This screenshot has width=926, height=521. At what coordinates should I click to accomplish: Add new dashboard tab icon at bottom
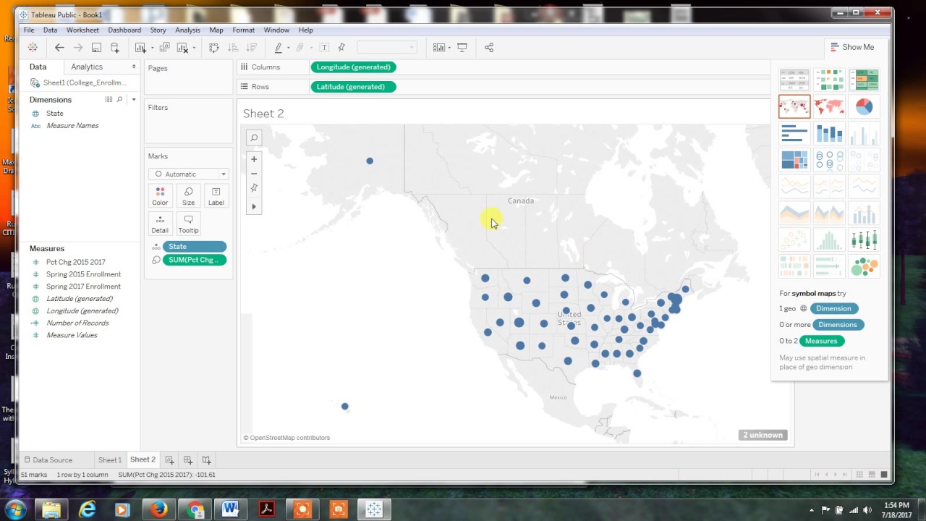coord(188,460)
